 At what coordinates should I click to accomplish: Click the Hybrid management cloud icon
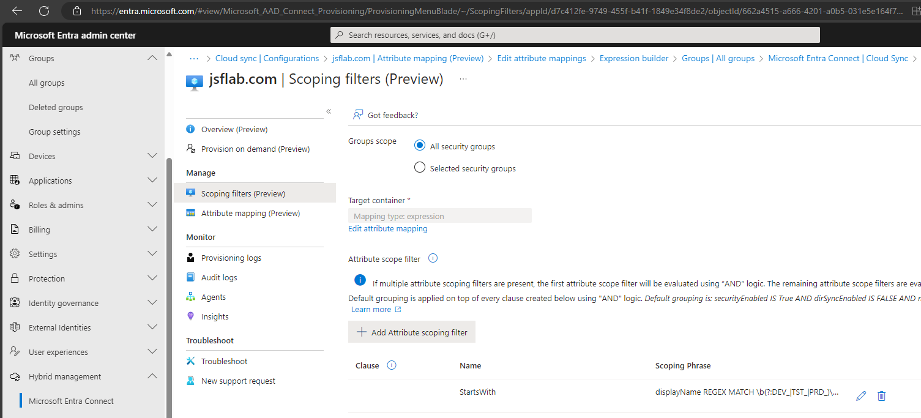(15, 376)
